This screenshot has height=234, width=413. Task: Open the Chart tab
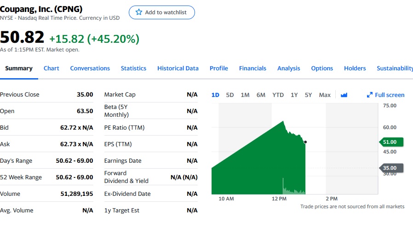tap(52, 68)
